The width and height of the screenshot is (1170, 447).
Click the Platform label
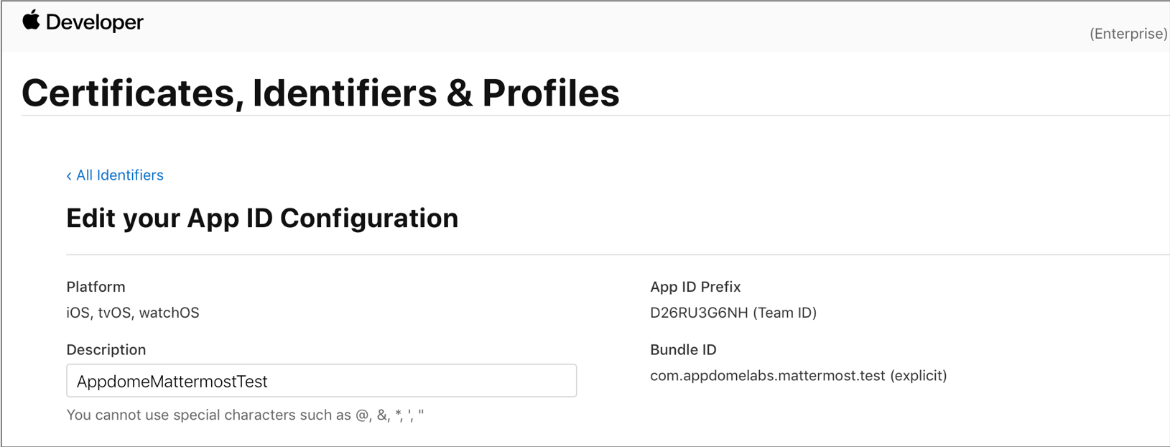96,287
